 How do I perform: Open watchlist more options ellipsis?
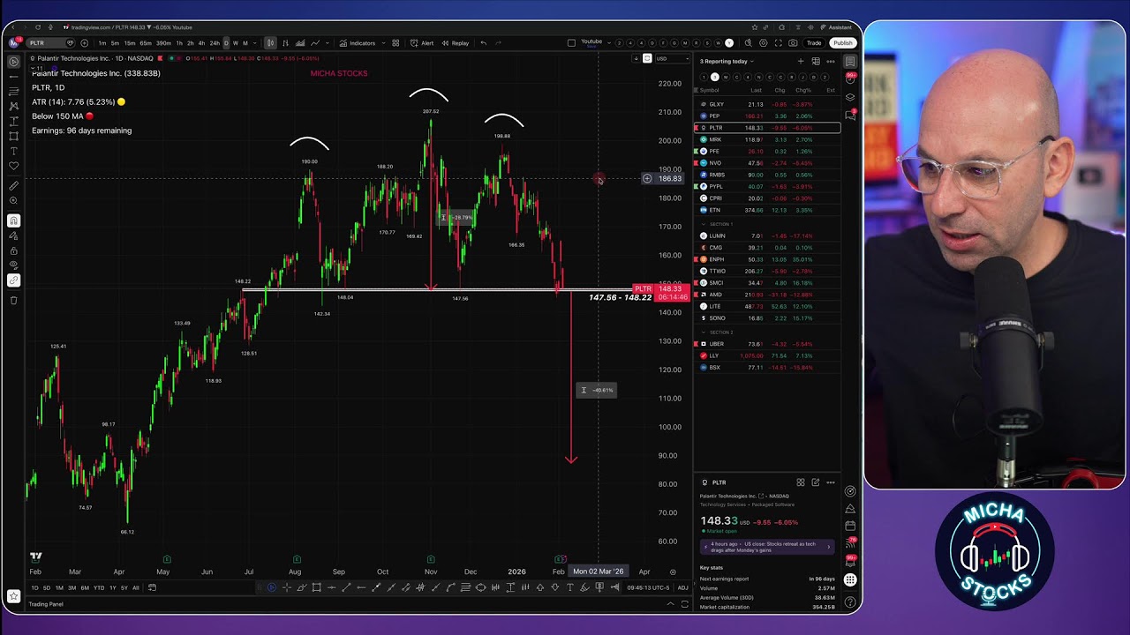point(830,61)
